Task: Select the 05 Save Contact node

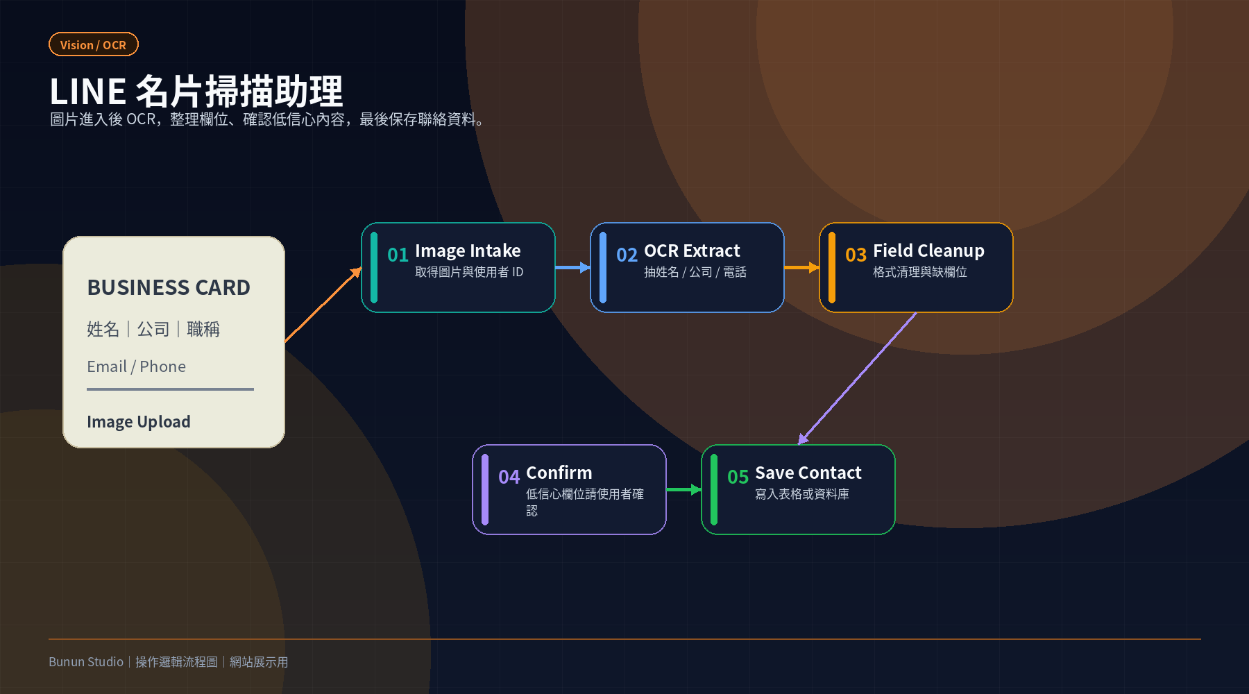Action: [798, 489]
